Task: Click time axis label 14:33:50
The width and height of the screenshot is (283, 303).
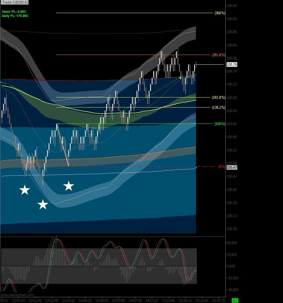Action: coord(202,301)
